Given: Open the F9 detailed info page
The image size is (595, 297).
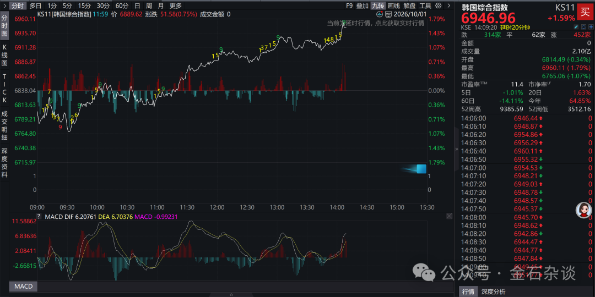Looking at the screenshot, I should [349, 5].
